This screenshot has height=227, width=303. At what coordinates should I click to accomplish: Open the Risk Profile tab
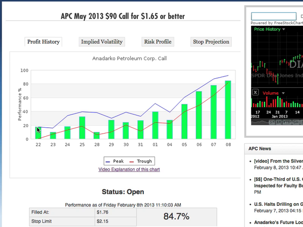[158, 42]
